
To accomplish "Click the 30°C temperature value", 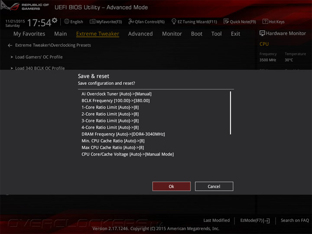I will click(x=289, y=60).
